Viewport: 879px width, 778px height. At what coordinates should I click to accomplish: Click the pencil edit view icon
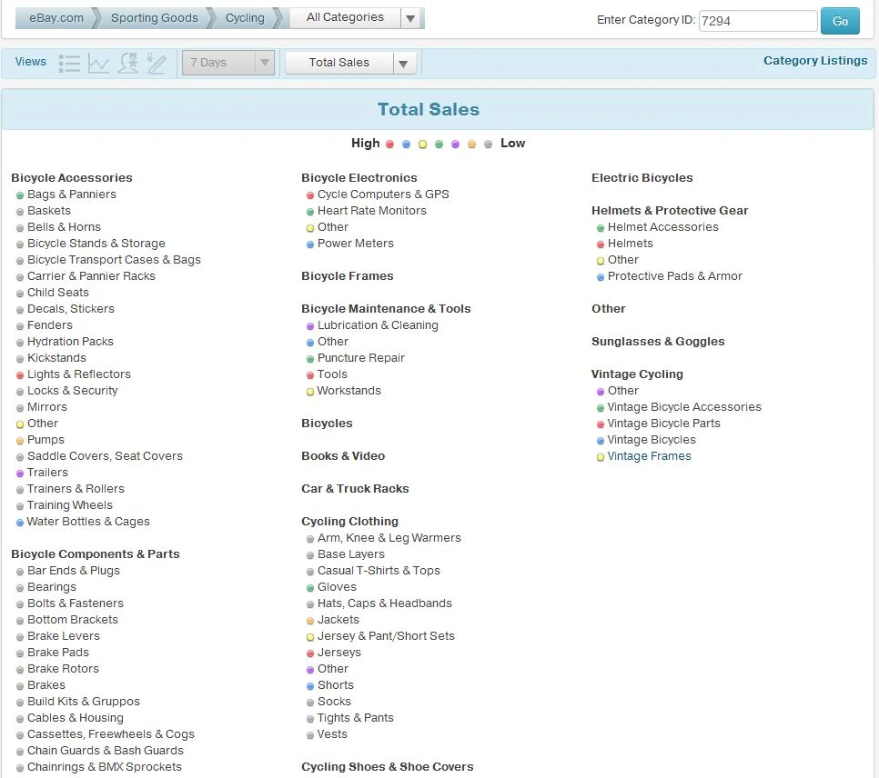pos(157,63)
